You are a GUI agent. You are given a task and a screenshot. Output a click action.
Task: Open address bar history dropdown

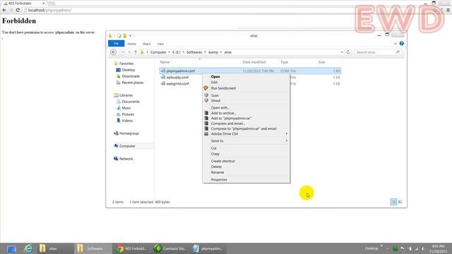tap(342, 52)
